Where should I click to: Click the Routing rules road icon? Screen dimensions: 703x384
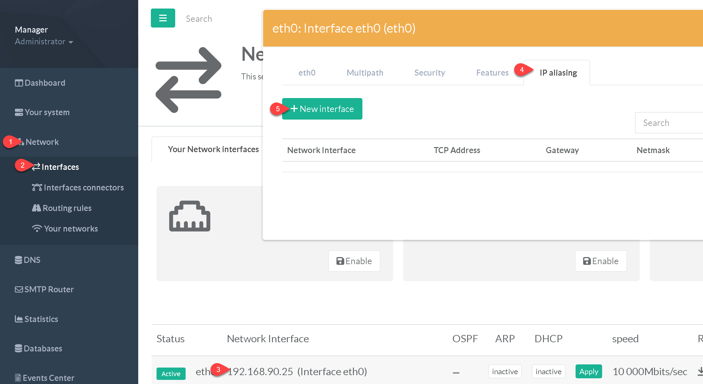click(x=36, y=208)
